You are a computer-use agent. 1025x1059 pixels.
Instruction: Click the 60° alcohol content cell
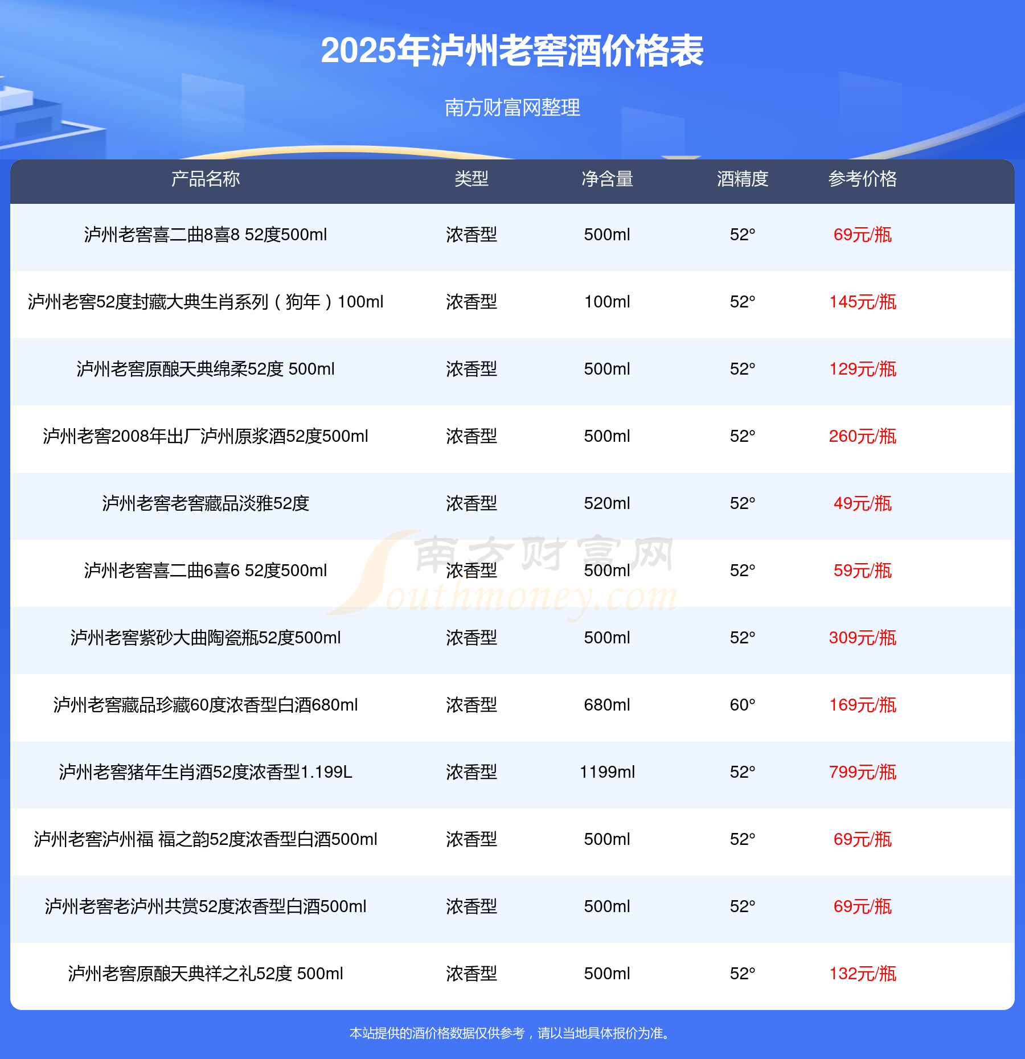click(x=743, y=705)
